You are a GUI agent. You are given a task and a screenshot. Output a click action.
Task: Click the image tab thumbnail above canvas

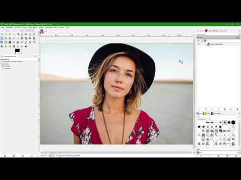(x=41, y=31)
